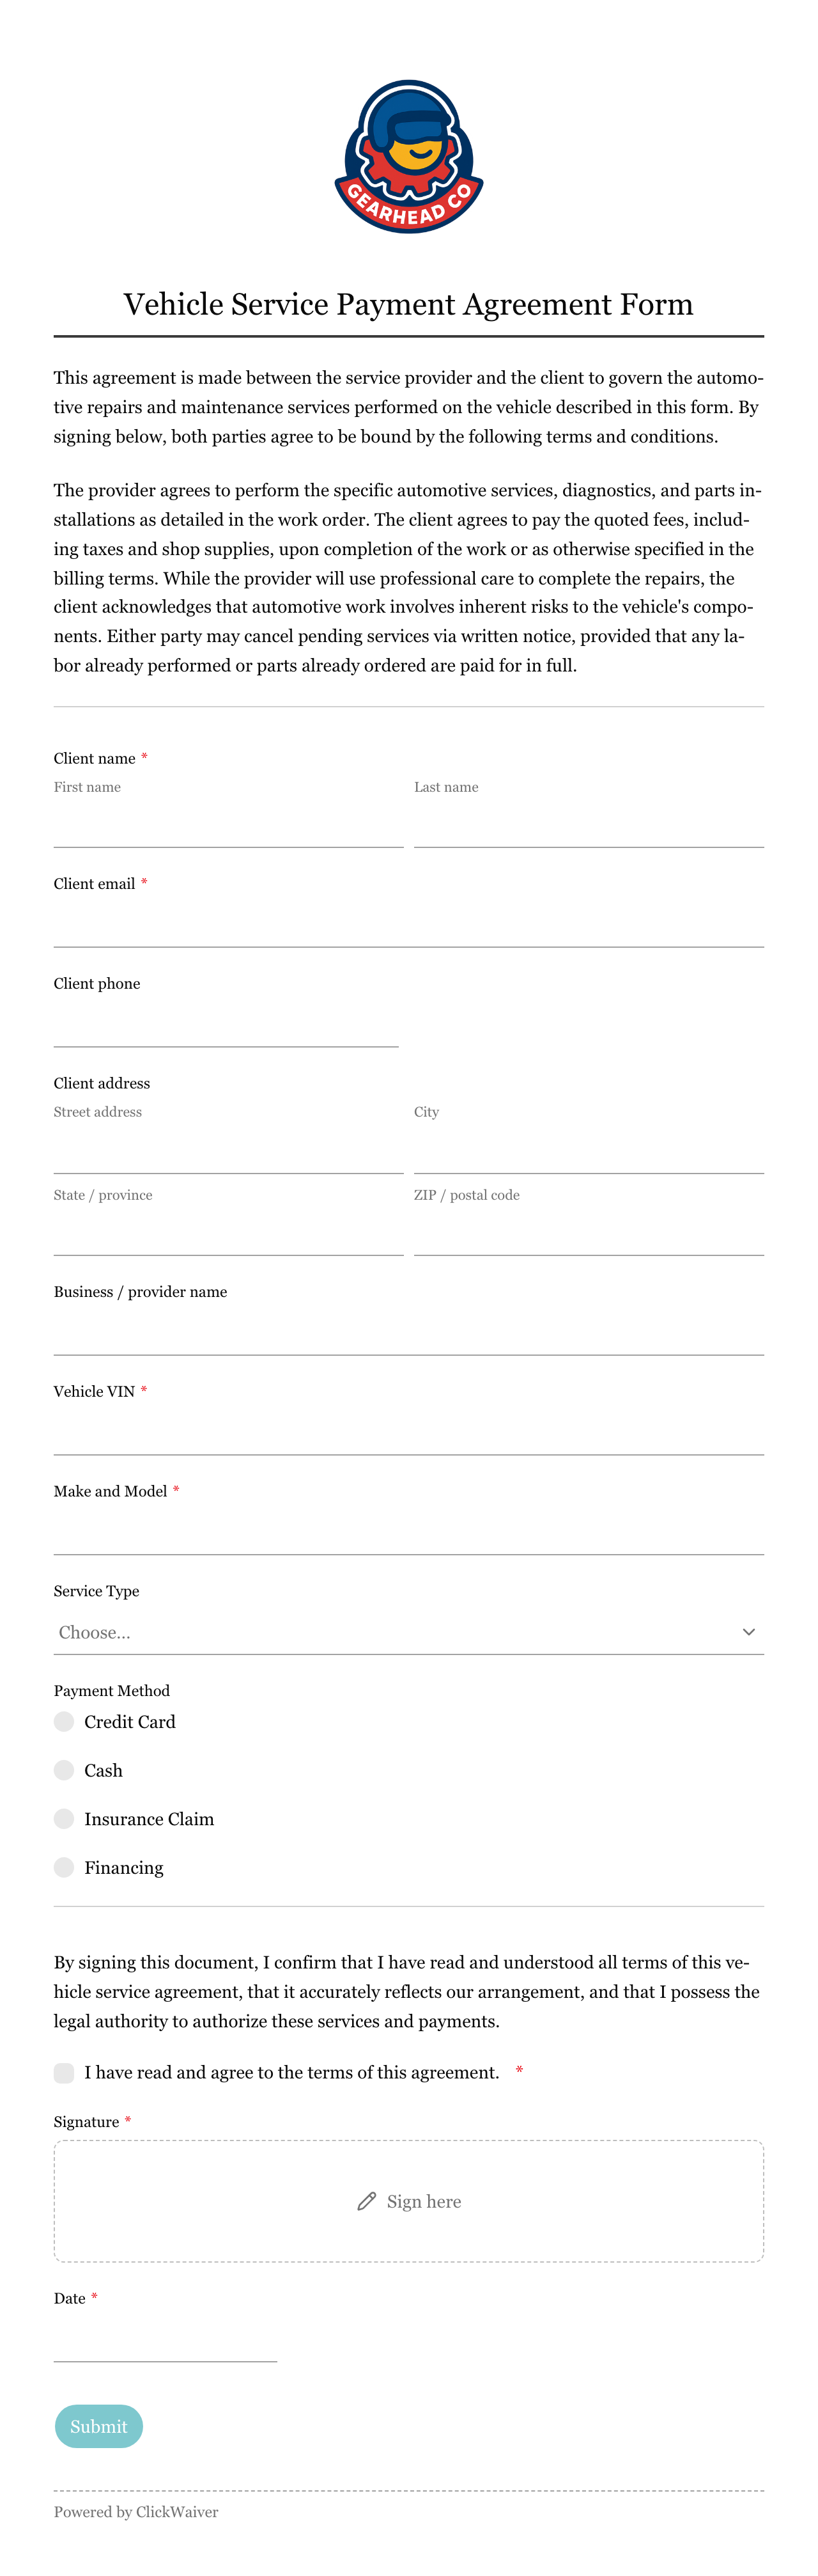The width and height of the screenshot is (818, 2576).
Task: Focus the Client email field
Action: pos(408,925)
